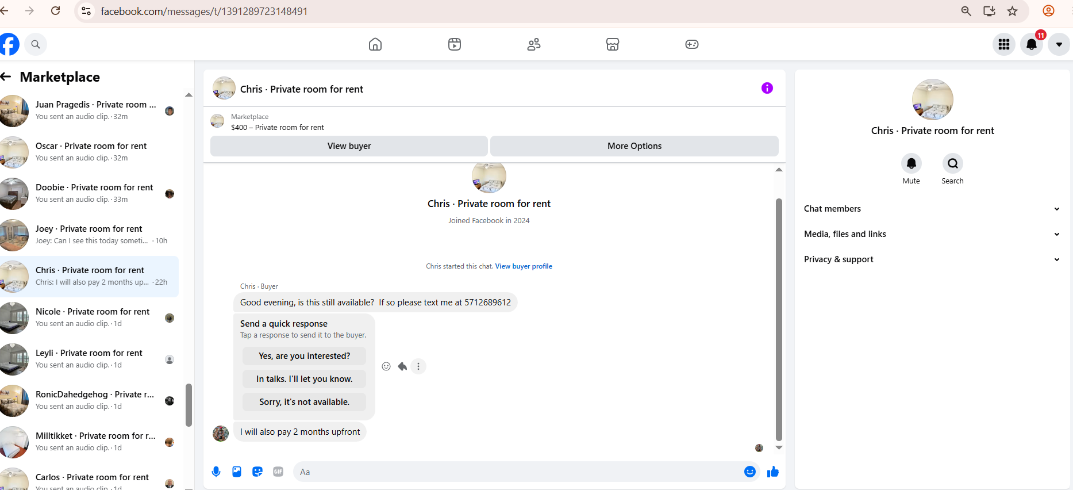Screen dimensions: 1073x490
Task: Go back from Marketplace chats
Action: click(6, 76)
